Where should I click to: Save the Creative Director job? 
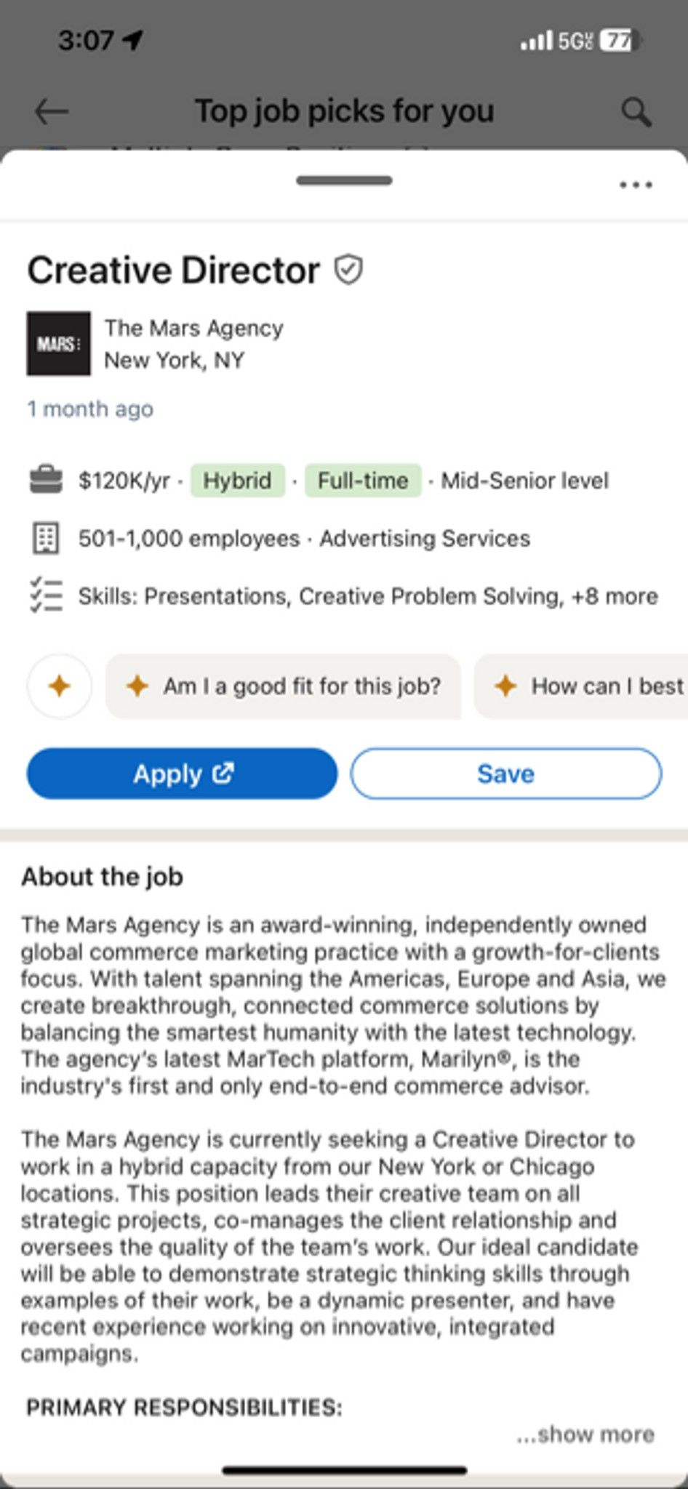click(x=506, y=774)
